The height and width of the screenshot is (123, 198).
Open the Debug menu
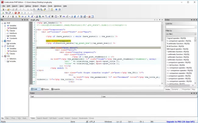pos(28,6)
